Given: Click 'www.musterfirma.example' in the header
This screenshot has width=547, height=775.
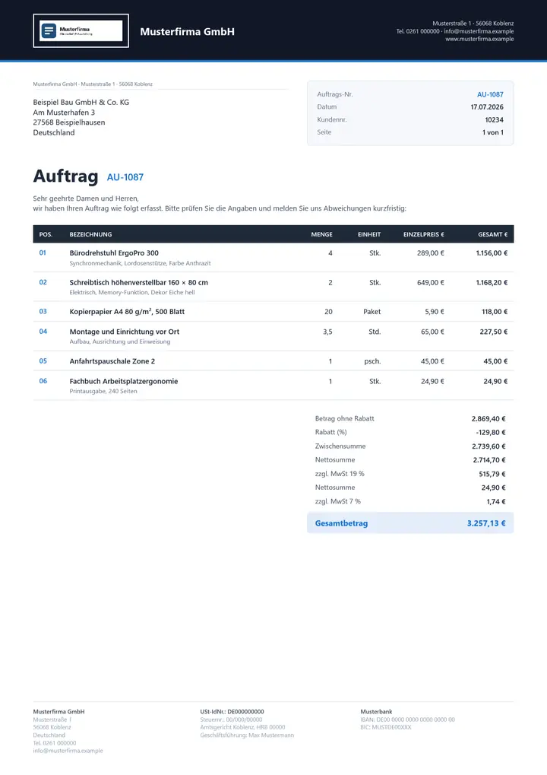Looking at the screenshot, I should pos(479,39).
